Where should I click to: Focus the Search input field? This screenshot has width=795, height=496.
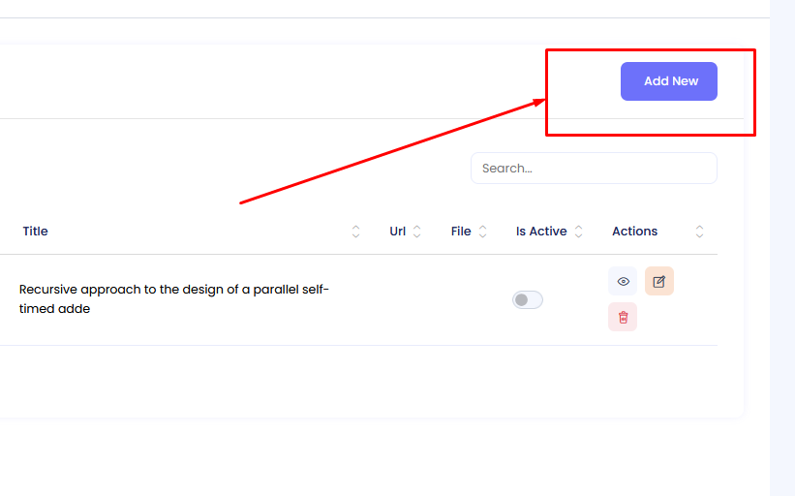pyautogui.click(x=593, y=168)
